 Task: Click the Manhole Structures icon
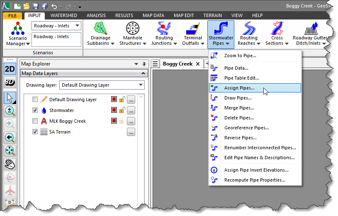tap(133, 34)
